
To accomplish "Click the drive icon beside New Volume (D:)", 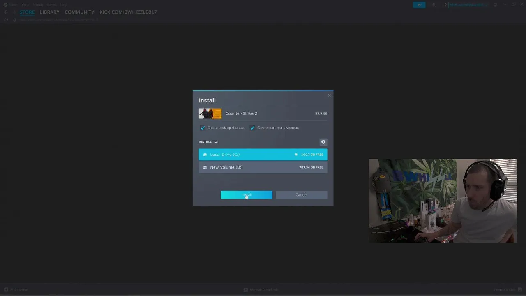I will tap(205, 167).
